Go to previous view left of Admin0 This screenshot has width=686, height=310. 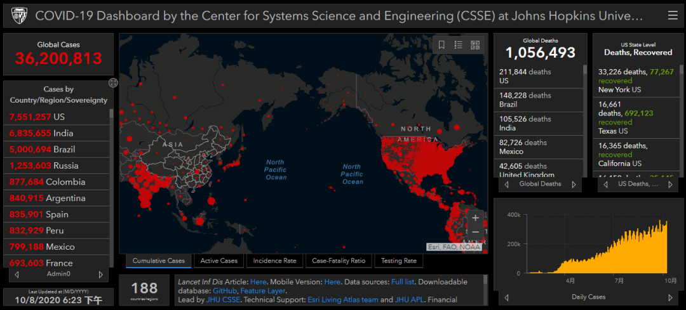pos(17,274)
